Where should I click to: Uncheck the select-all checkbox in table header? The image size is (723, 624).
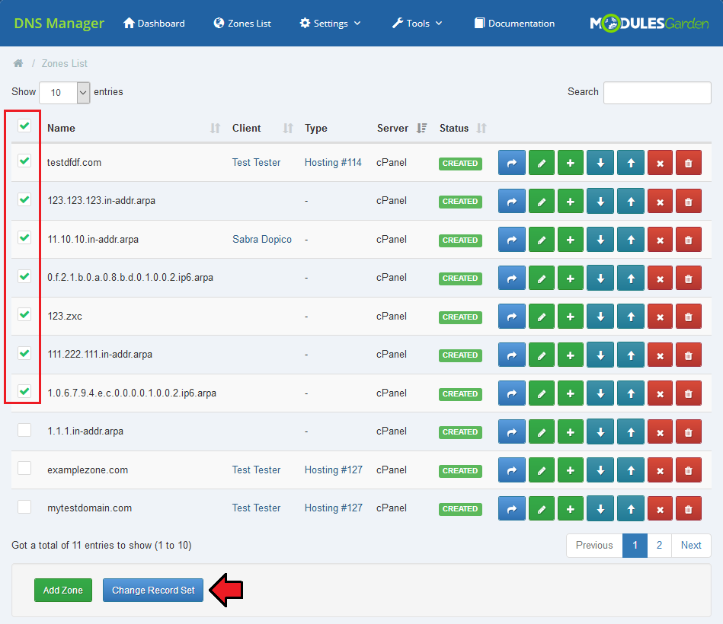24,126
